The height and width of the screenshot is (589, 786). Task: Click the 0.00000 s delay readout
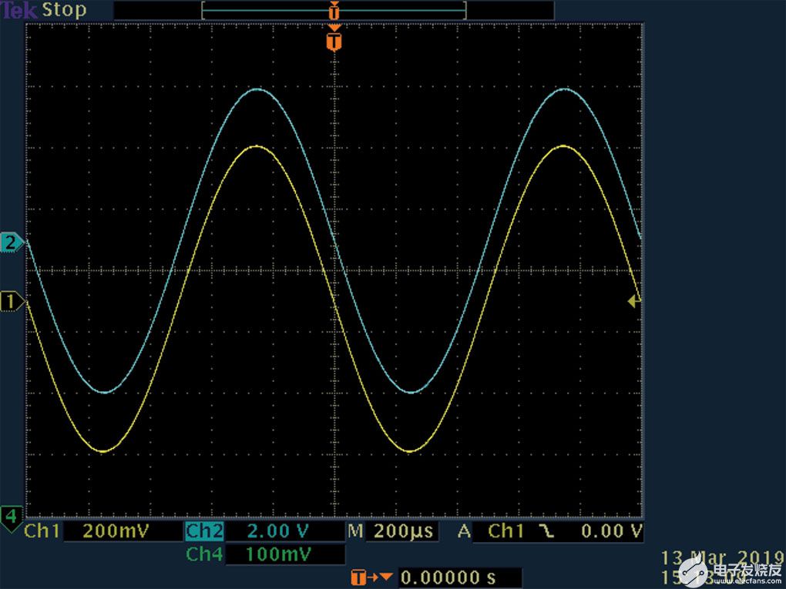448,577
